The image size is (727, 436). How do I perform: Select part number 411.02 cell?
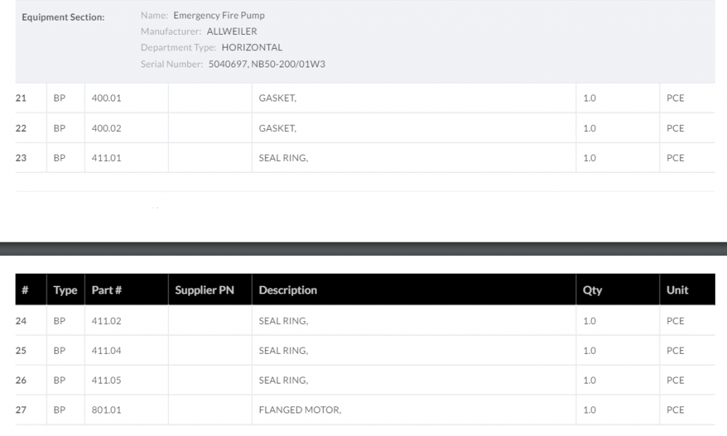(x=106, y=321)
